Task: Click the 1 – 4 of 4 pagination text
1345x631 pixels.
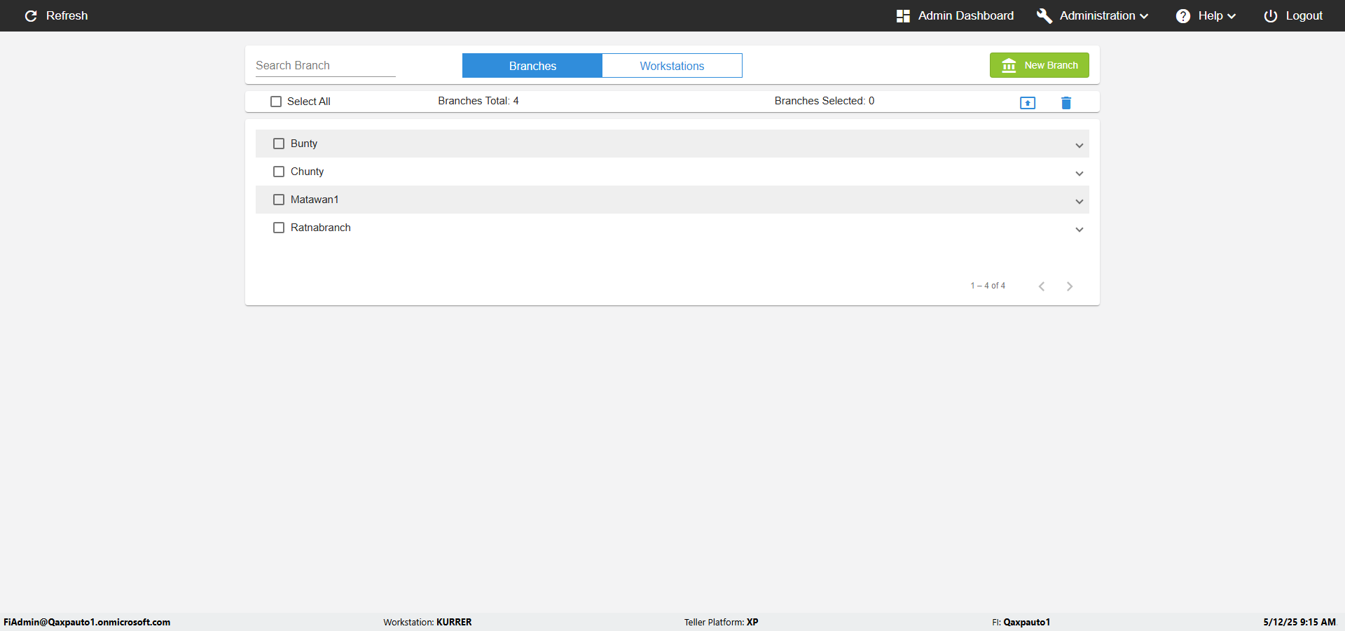Action: (988, 286)
